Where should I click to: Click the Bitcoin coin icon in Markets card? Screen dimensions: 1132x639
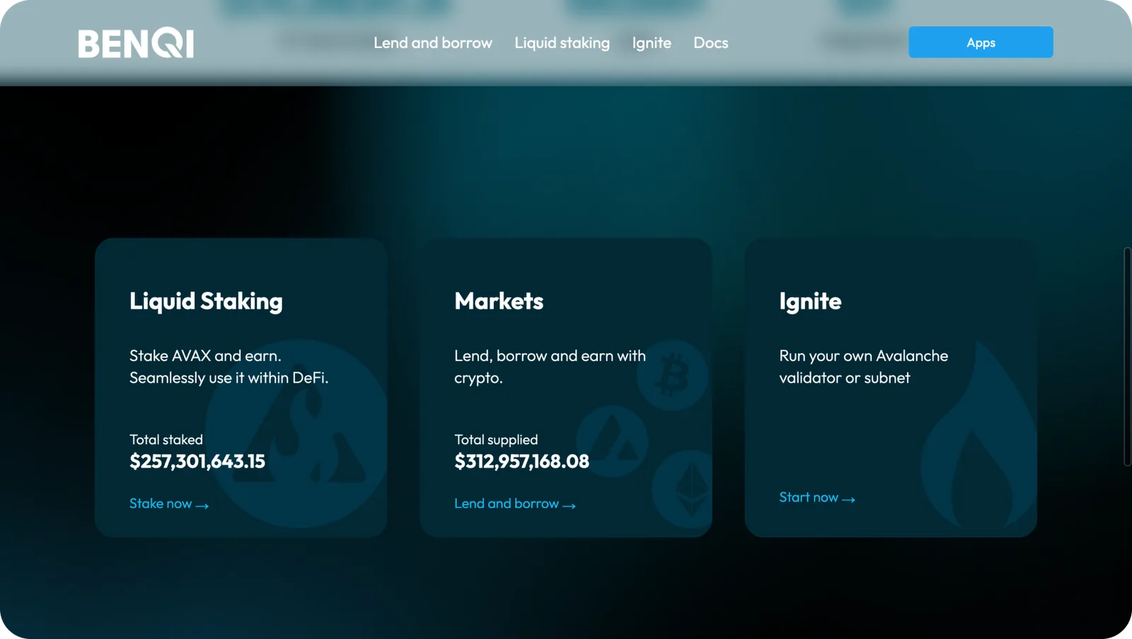pos(672,375)
